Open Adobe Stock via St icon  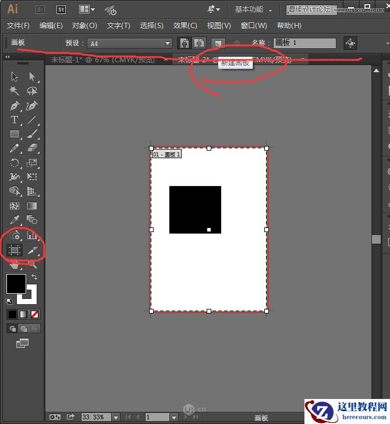(61, 10)
